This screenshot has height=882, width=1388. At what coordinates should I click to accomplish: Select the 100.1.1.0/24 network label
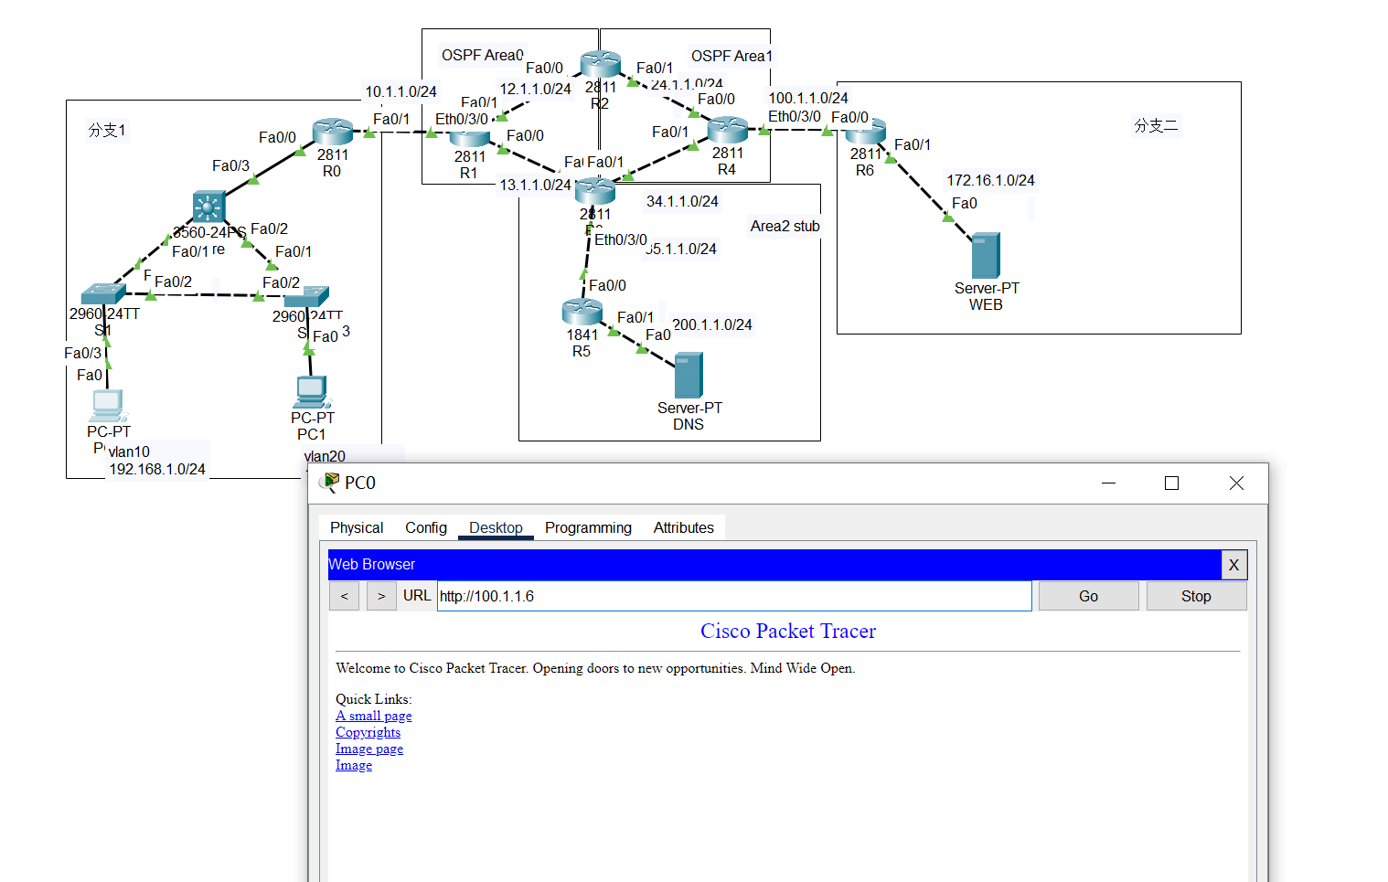coord(808,98)
